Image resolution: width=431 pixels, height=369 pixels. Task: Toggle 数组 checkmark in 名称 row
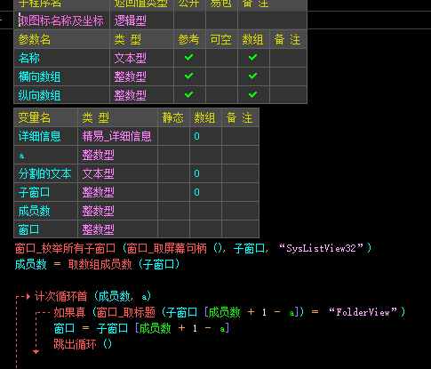[x=252, y=57]
